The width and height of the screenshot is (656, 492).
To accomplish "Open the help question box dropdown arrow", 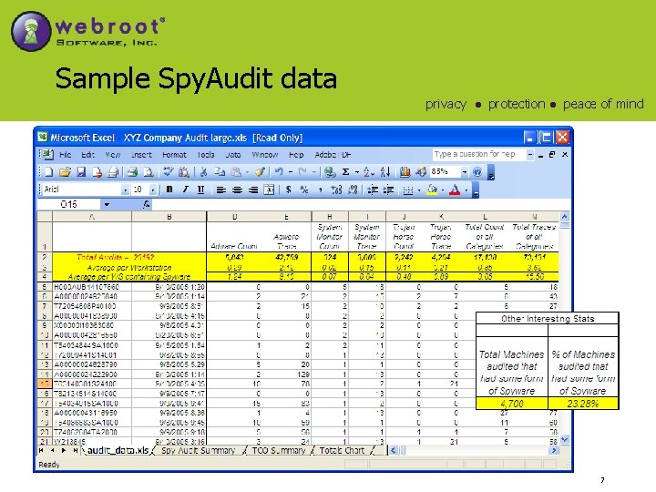I will pos(530,154).
